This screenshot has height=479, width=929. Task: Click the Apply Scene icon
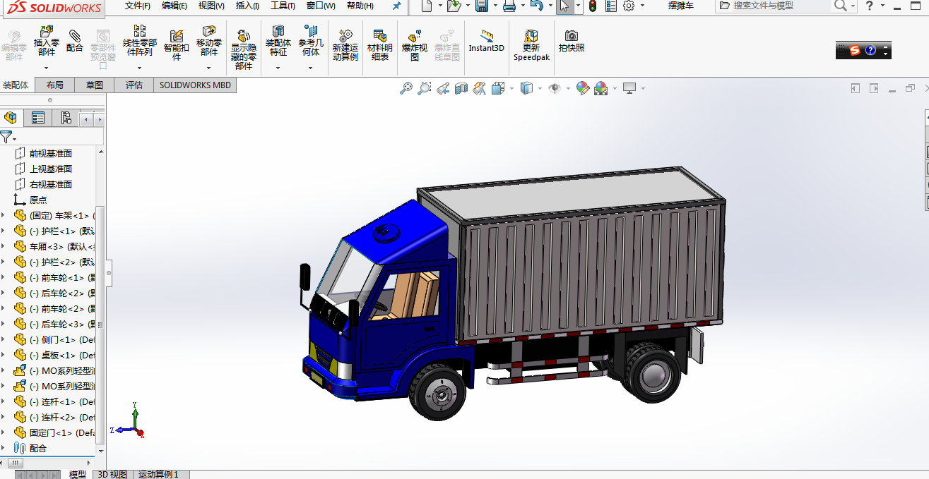[x=601, y=88]
